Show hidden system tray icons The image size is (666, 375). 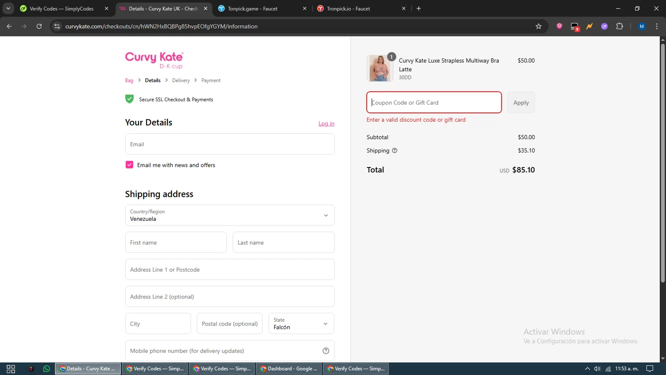[x=587, y=369]
